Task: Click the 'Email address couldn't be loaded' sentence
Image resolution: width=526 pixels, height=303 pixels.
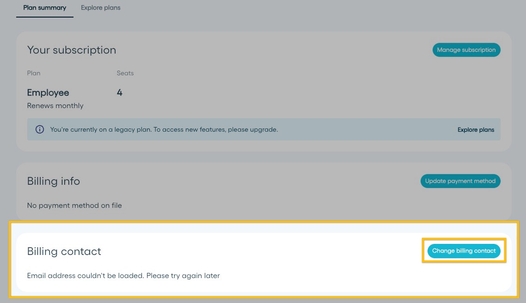Action: [x=86, y=275]
